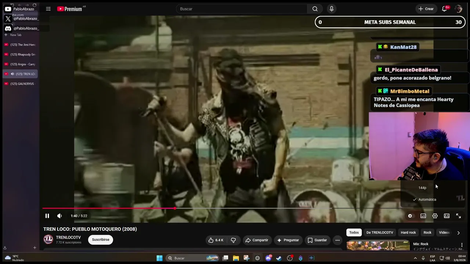Open the Windows Start menu
The width and height of the screenshot is (470, 264).
(x=159, y=258)
